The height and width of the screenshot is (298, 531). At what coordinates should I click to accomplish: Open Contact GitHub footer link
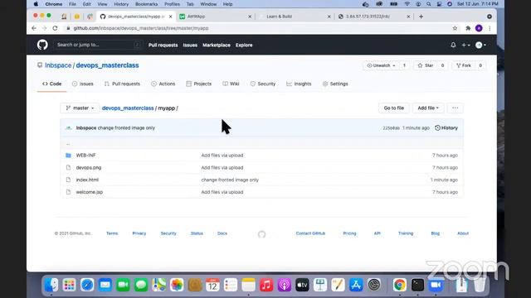click(310, 233)
